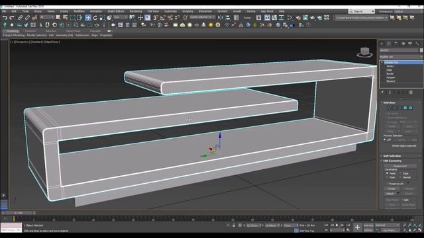
Task: Activate the Select and Move tool
Action: (x=88, y=18)
